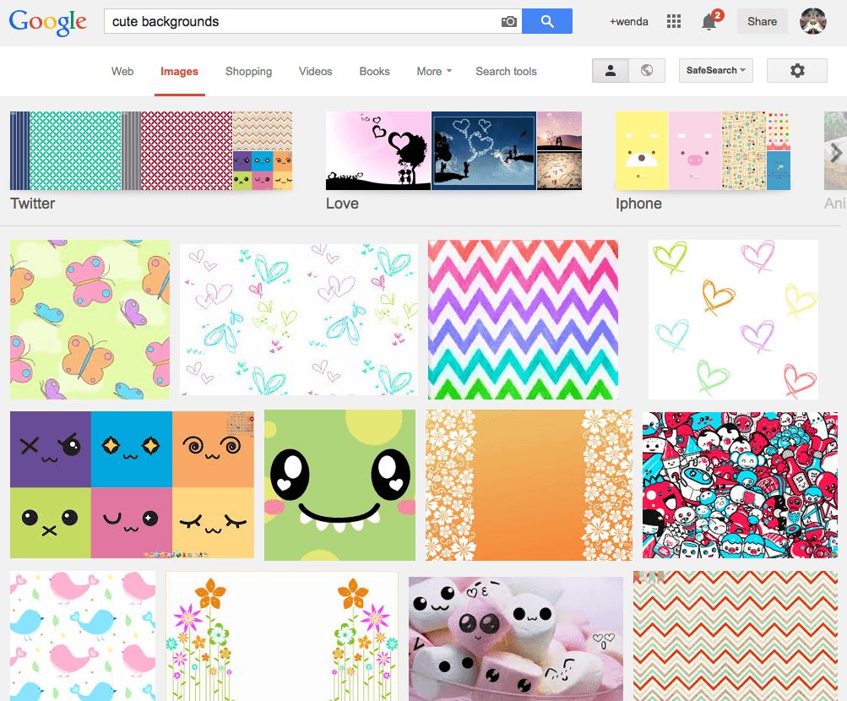Open the Iphone category label
Viewport: 847px width, 701px height.
pos(638,204)
